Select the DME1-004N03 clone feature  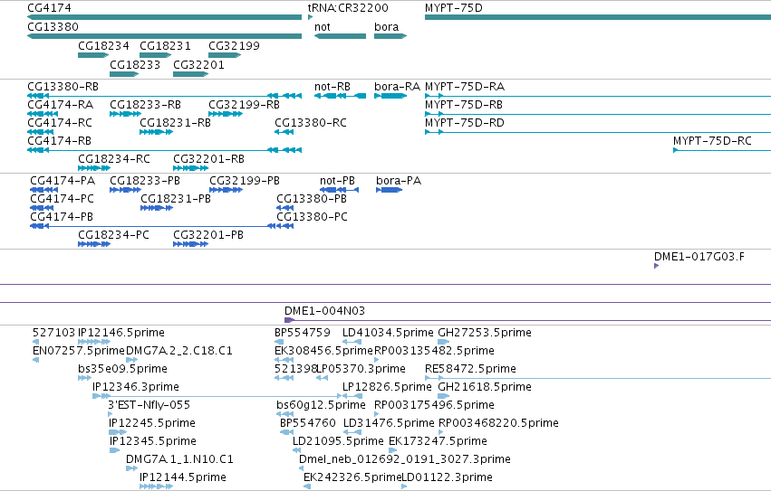(x=527, y=321)
